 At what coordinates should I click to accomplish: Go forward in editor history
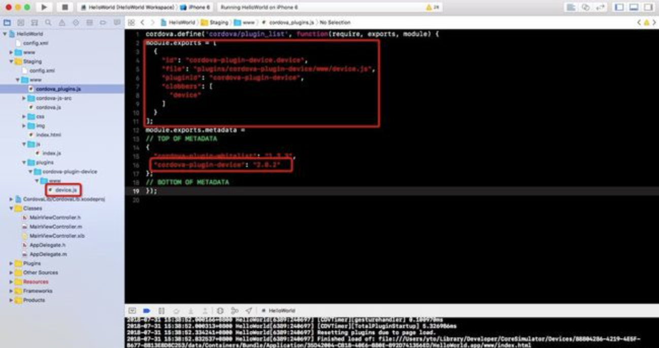click(x=152, y=23)
